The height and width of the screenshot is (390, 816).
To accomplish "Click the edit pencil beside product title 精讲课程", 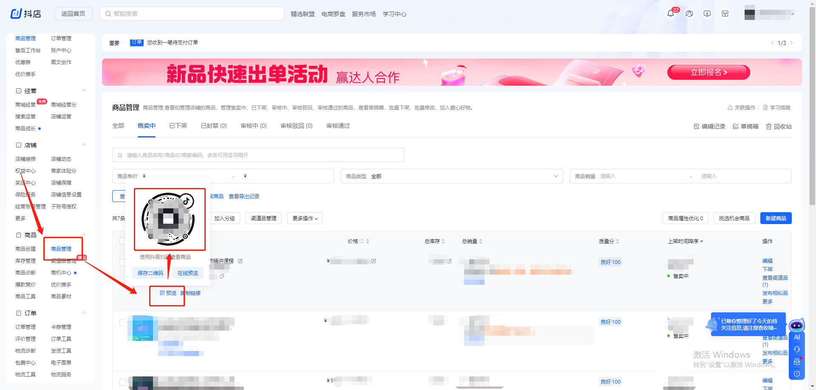I will 240,261.
